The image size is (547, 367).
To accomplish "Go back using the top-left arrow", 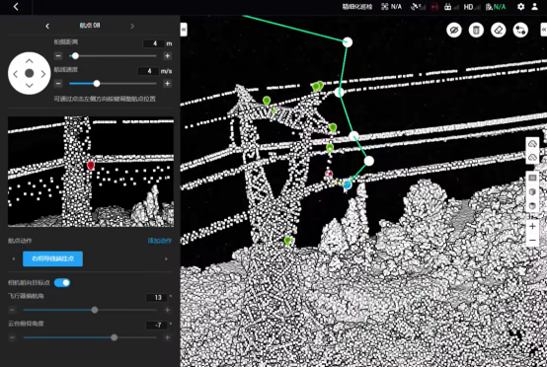I will tap(16, 7).
